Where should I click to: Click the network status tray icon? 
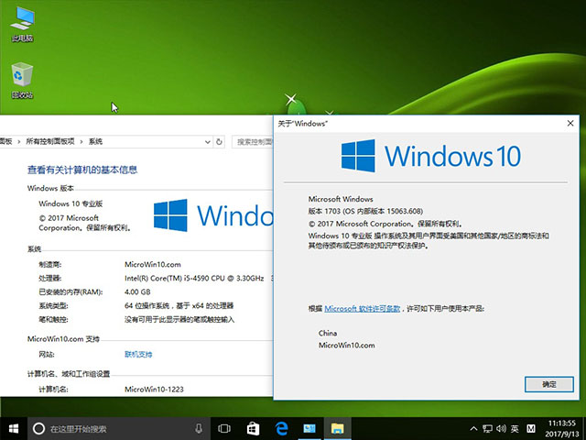[x=487, y=428]
